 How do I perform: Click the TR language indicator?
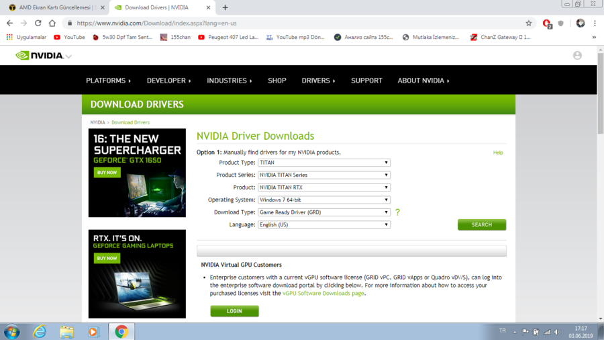pos(502,331)
